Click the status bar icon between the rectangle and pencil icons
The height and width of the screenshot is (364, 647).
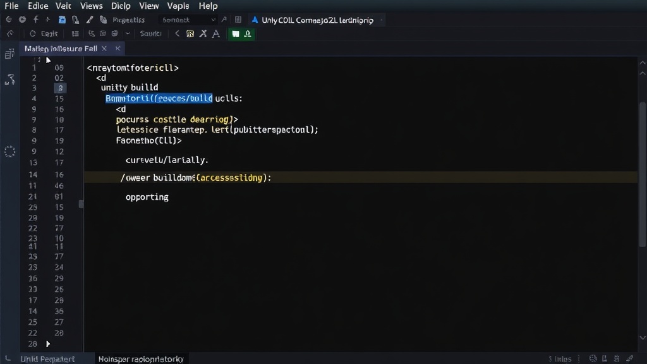tap(617, 359)
